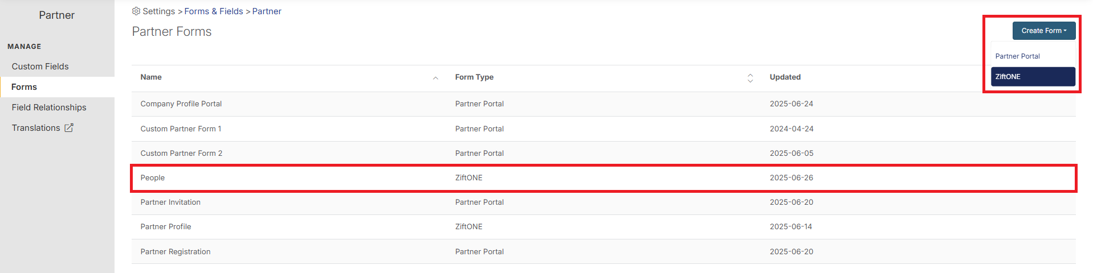The image size is (1093, 273).
Task: Sort by the Name column arrow
Action: click(435, 78)
